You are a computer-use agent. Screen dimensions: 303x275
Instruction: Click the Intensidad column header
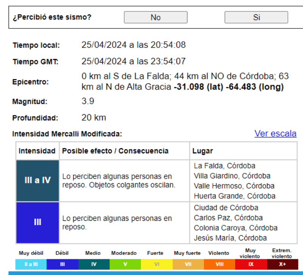pyautogui.click(x=37, y=151)
